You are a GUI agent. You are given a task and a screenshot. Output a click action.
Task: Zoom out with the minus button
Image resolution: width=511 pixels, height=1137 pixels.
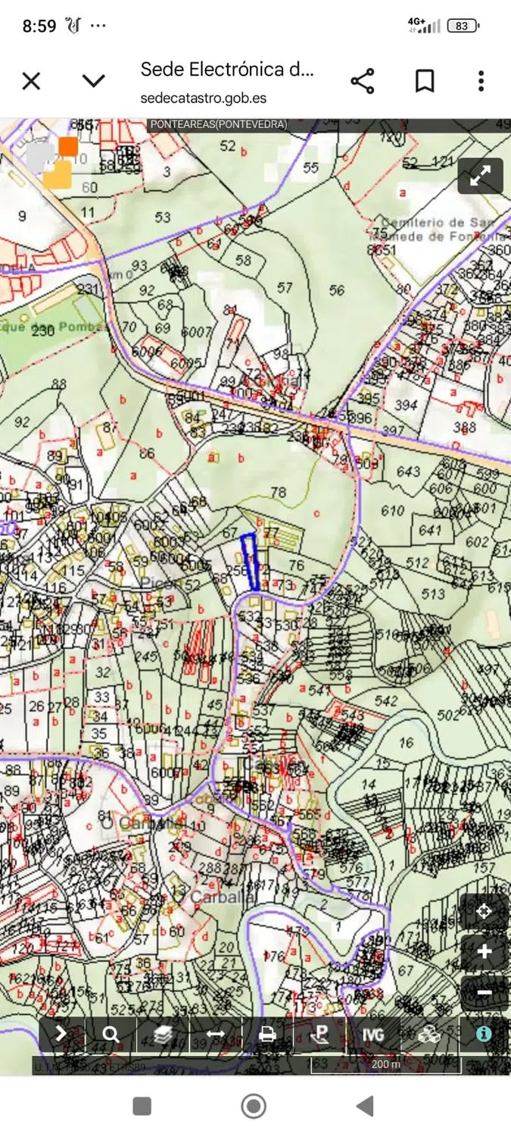[484, 992]
